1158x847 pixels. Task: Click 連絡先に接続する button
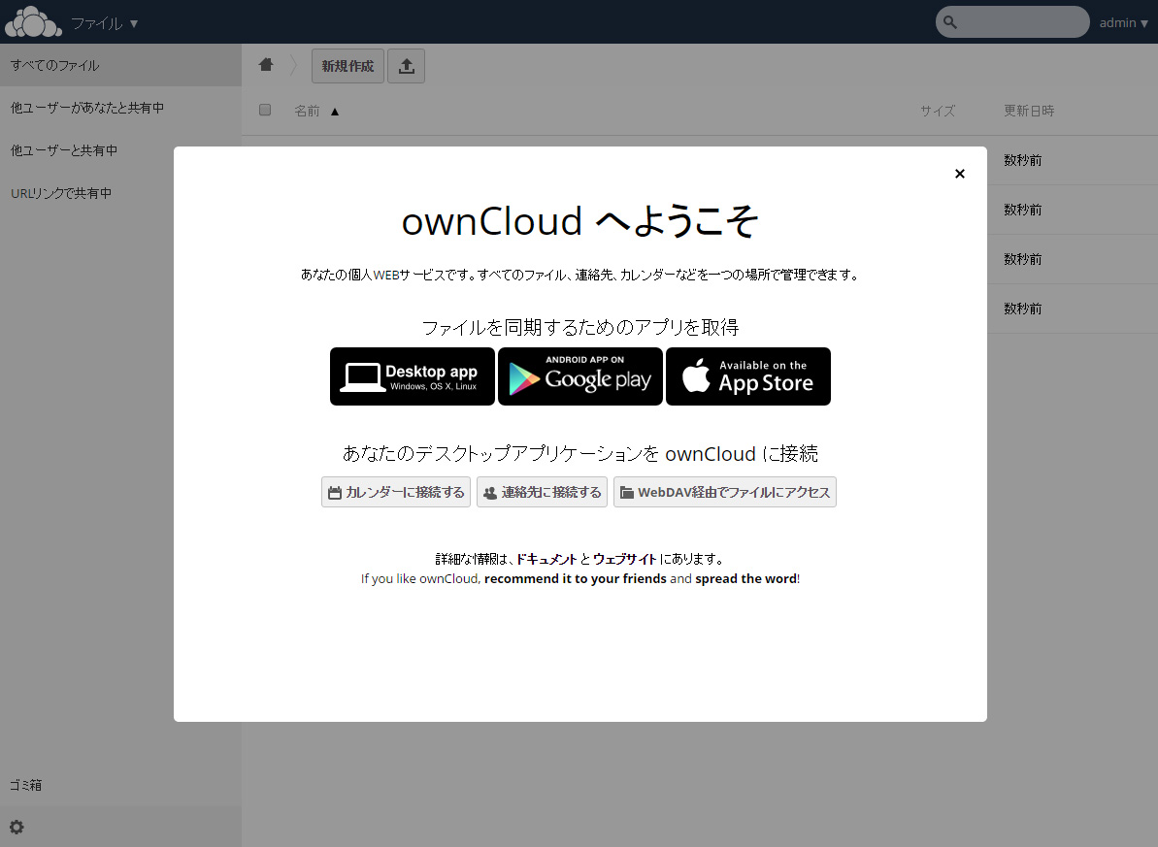click(542, 492)
